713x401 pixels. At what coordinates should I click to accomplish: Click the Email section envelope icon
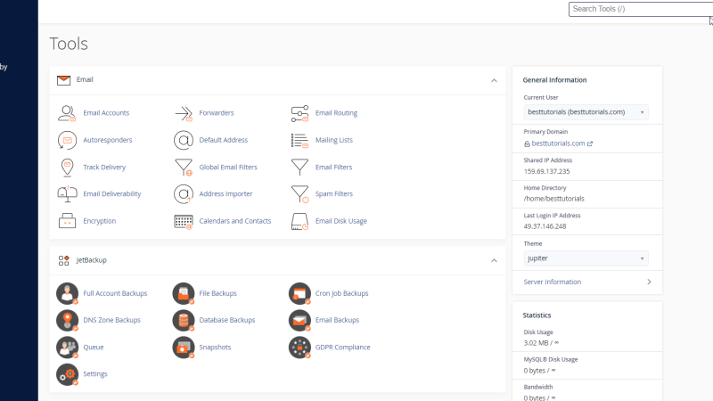click(63, 80)
